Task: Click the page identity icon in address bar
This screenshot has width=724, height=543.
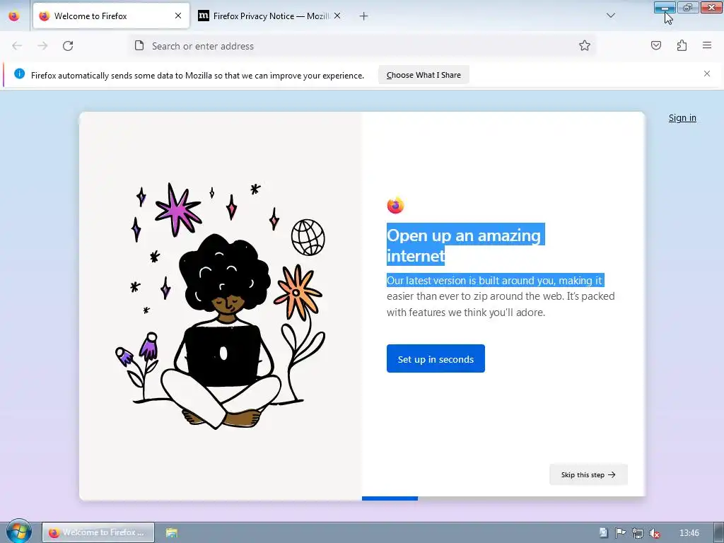Action: (x=139, y=45)
